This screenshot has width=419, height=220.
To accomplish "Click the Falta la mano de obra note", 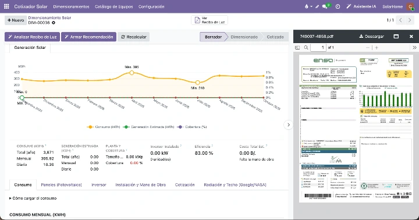I will (x=257, y=159).
